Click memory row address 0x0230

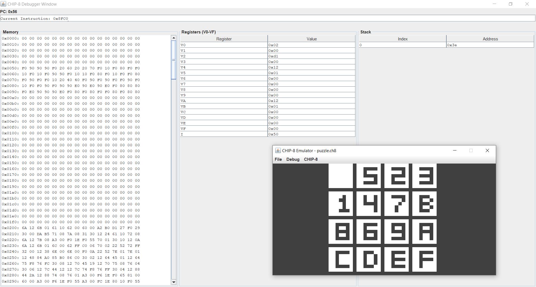click(10, 246)
